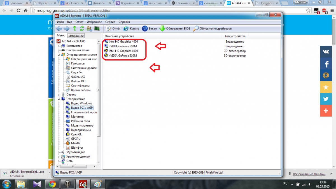Click Обновления драйверов in toolbar
Image resolution: width=336 pixels, height=189 pixels.
pyautogui.click(x=213, y=29)
